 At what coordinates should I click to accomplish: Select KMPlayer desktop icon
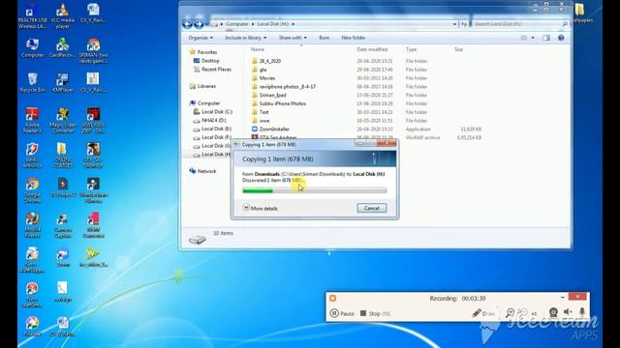pos(62,82)
